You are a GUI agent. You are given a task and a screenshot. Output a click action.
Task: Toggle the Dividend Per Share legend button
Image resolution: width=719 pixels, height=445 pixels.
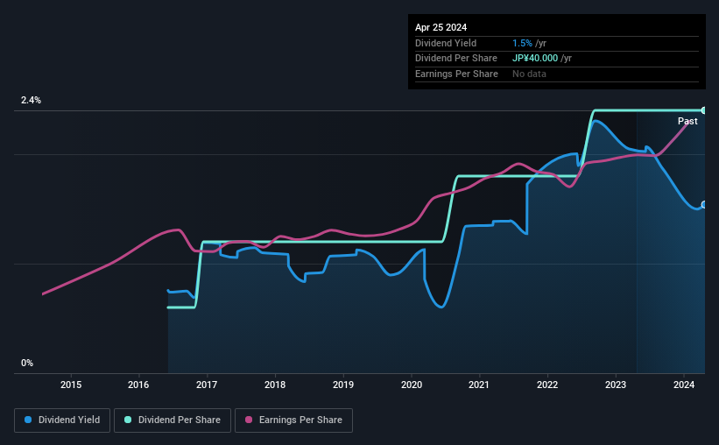[173, 420]
